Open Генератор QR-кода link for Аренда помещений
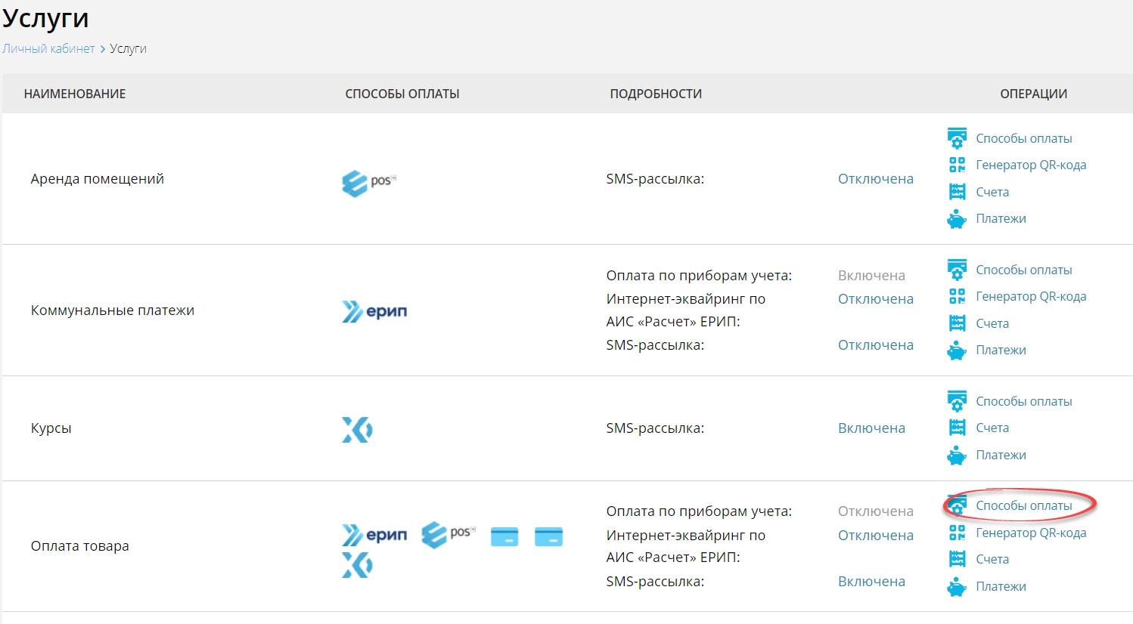 [1031, 165]
